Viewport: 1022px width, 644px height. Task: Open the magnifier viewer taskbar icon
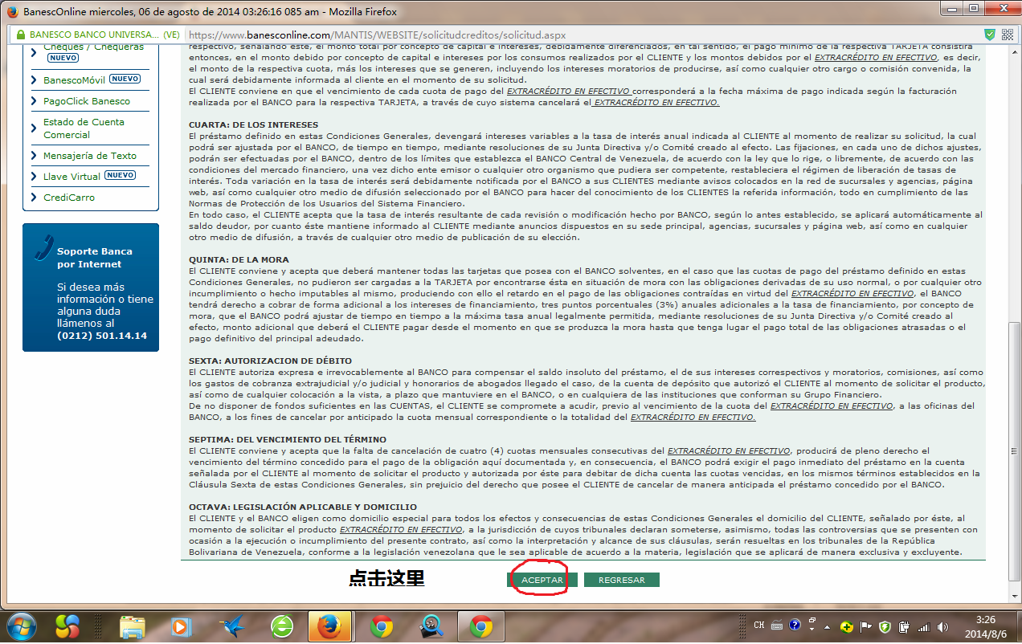431,626
